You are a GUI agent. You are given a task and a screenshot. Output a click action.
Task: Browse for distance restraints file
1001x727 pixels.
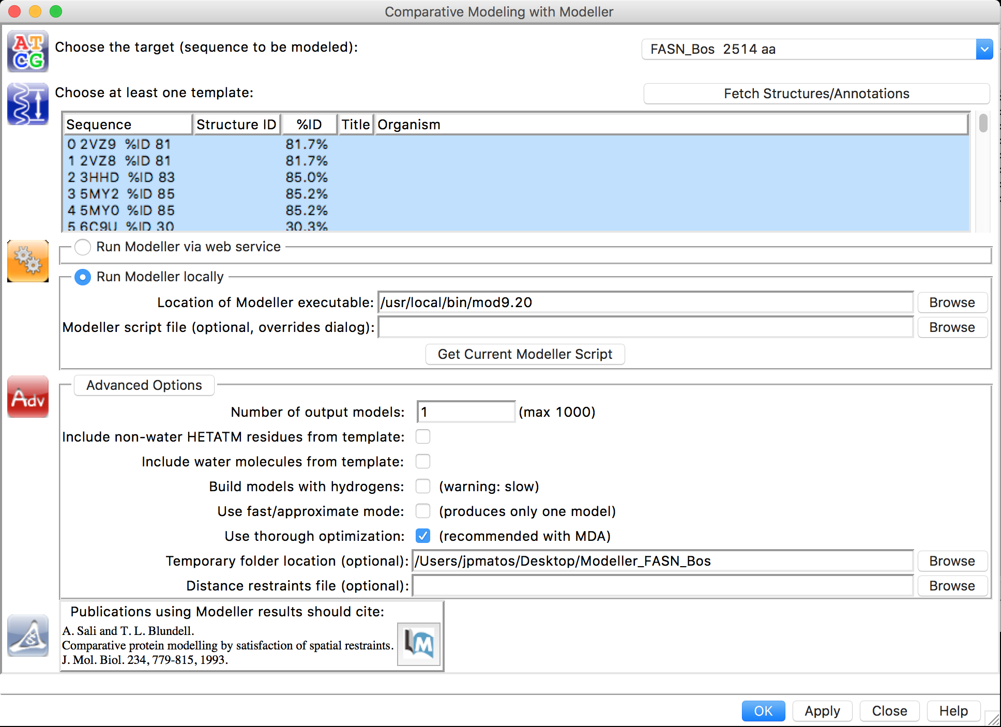[x=952, y=586]
